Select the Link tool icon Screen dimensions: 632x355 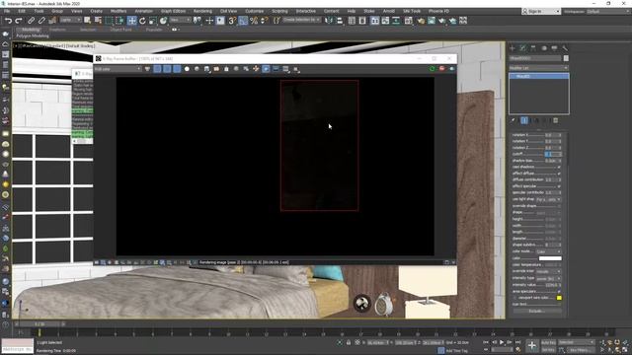31,21
